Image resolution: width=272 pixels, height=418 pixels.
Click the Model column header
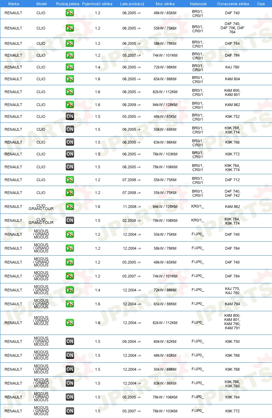coord(41,4)
